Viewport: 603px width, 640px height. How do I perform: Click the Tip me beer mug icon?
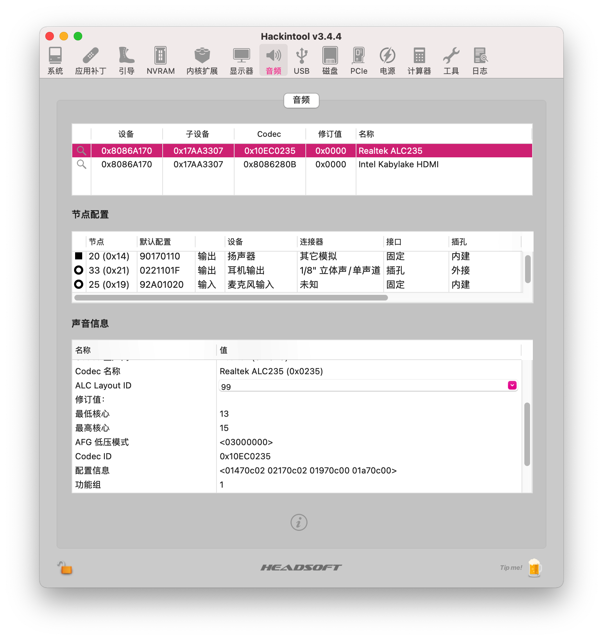pyautogui.click(x=534, y=568)
